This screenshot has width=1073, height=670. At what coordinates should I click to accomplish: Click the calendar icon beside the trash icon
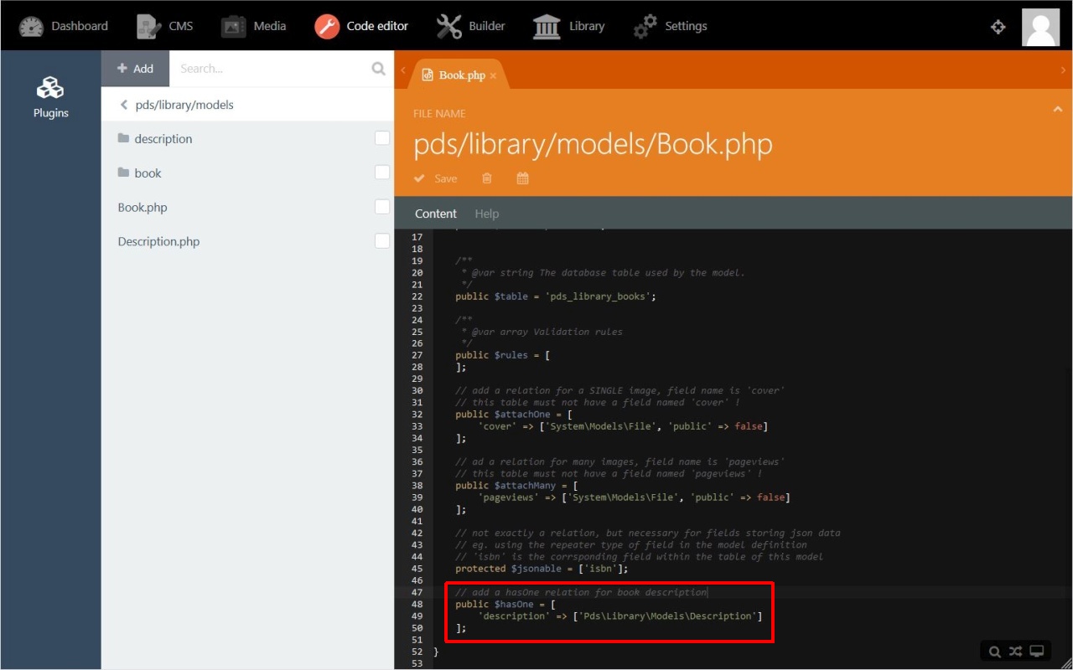[x=522, y=178]
